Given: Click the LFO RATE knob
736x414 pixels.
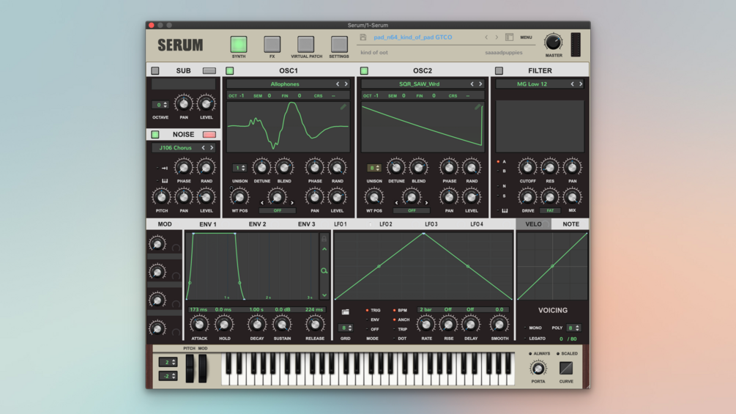Looking at the screenshot, I should [x=426, y=325].
